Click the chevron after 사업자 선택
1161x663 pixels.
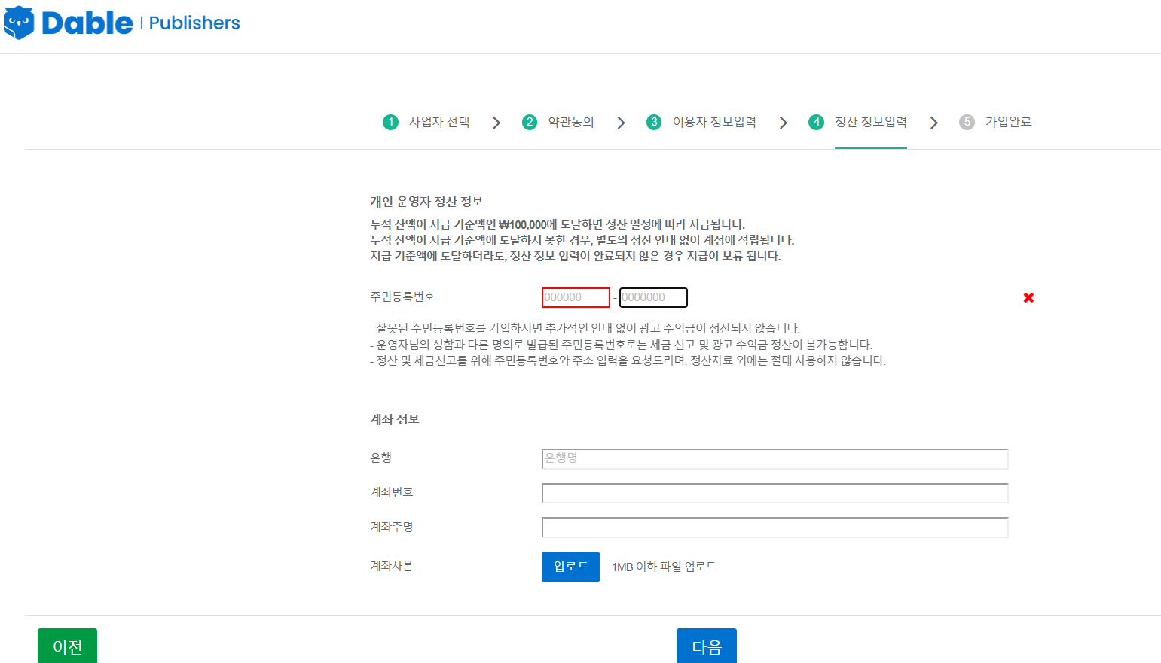coord(496,123)
